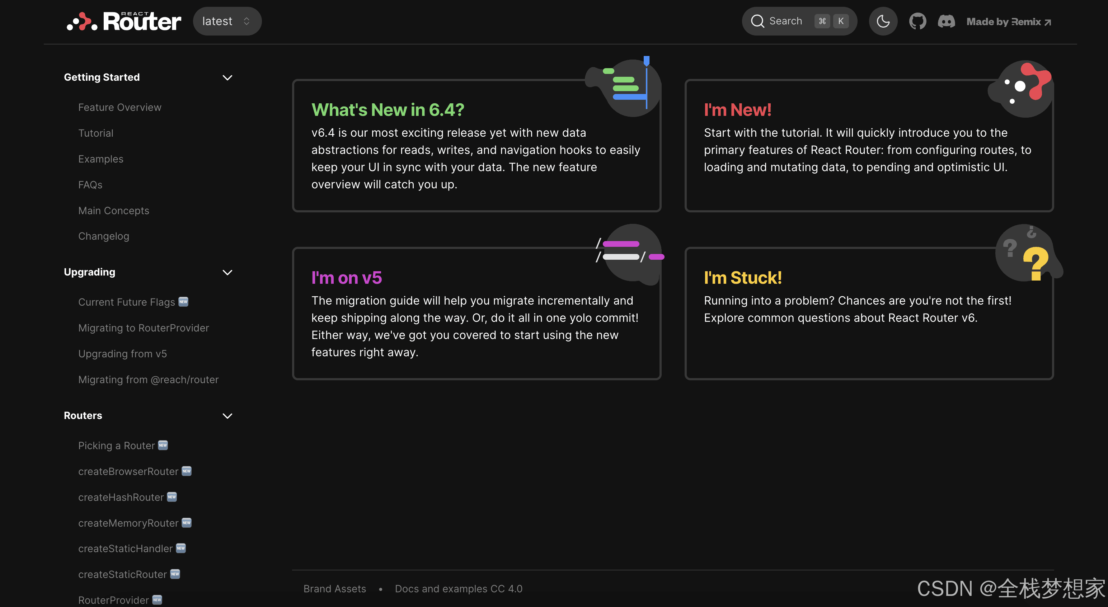
Task: Click the NEW badge beside createStaticRouter
Action: click(x=175, y=574)
